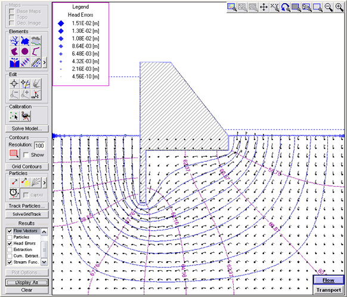The image size is (347, 297).
Task: Click the Track Particles button
Action: [x=27, y=206]
